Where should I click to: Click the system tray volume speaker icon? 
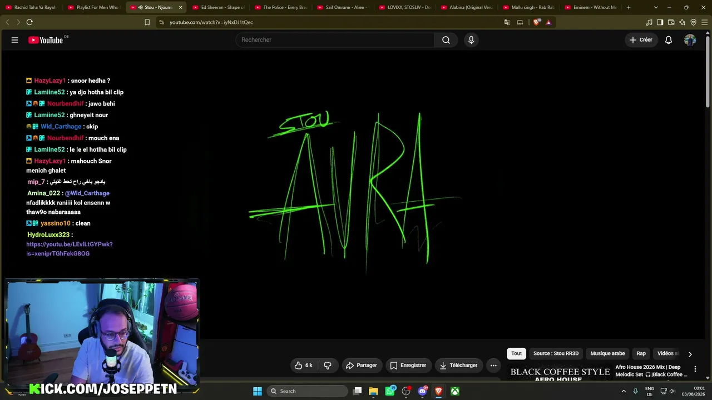(x=672, y=391)
